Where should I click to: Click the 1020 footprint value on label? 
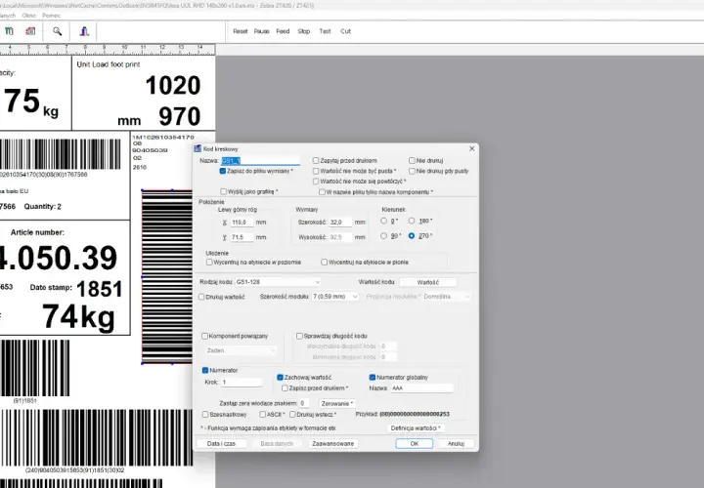point(173,85)
